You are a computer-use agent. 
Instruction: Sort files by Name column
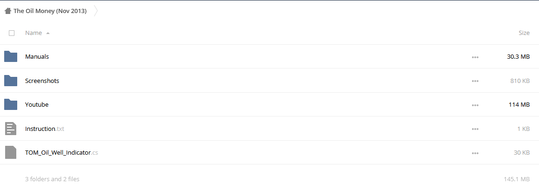[x=34, y=33]
